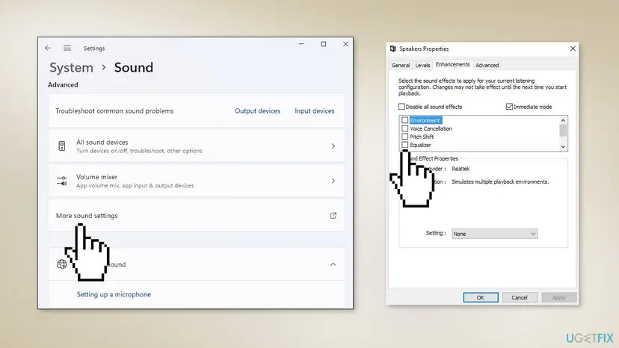The height and width of the screenshot is (348, 619).
Task: Open Setting up a microphone link
Action: [x=114, y=294]
